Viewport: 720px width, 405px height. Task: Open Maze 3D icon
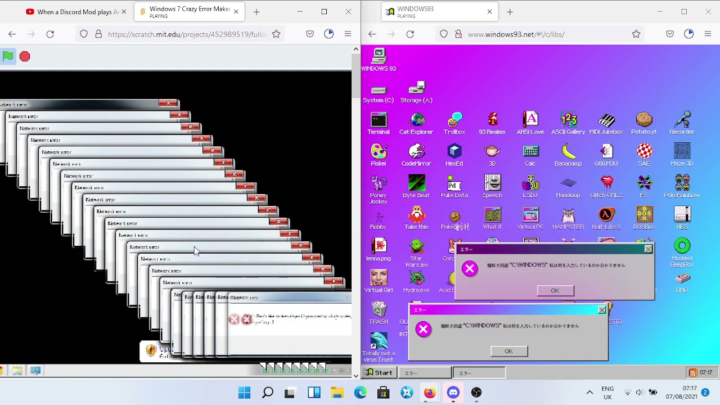682,155
